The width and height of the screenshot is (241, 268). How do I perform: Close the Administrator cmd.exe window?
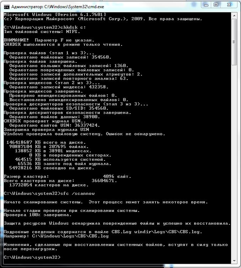click(229, 5)
